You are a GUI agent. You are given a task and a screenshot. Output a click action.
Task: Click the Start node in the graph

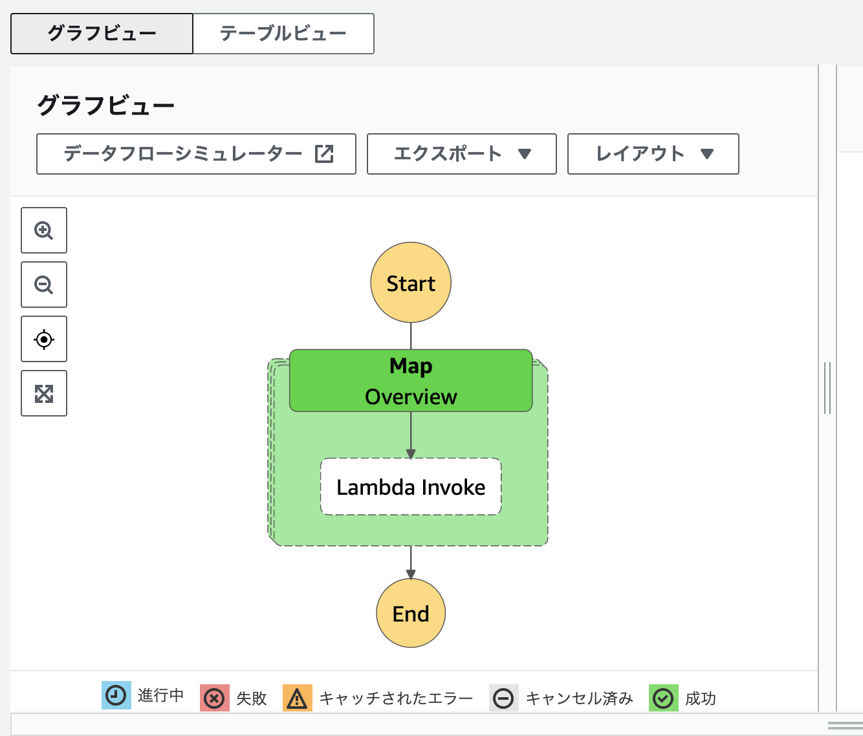[x=410, y=283]
